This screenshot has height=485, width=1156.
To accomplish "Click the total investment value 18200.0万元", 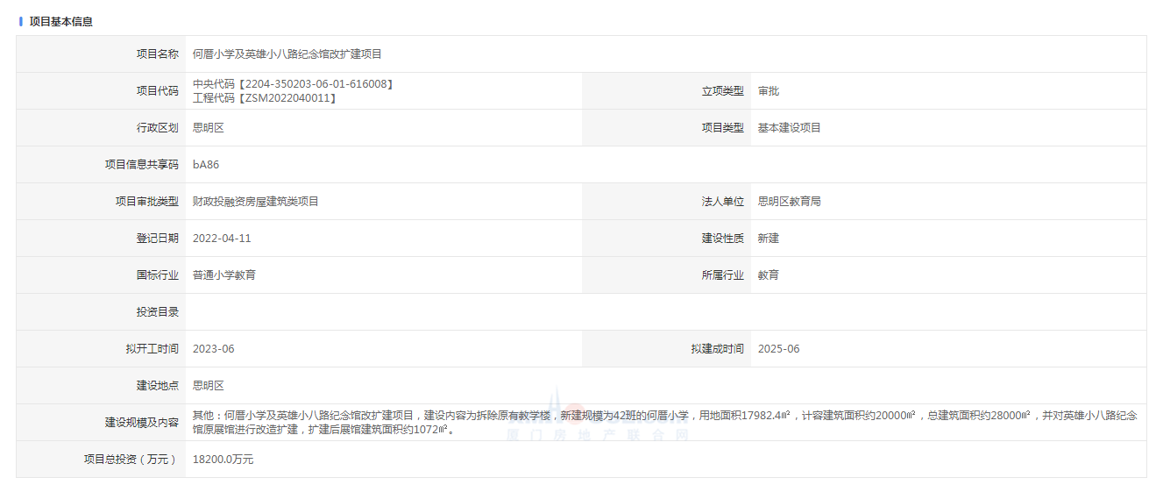I will click(x=223, y=460).
